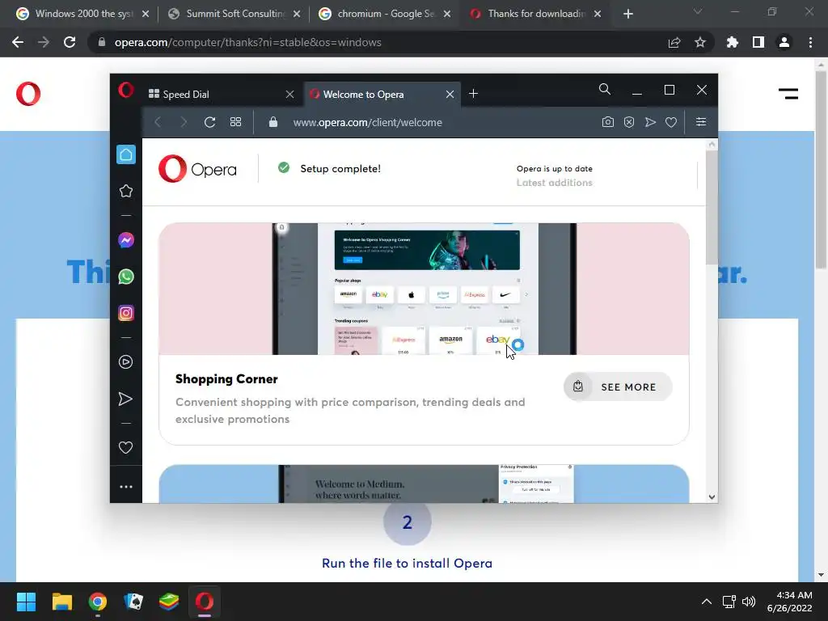
Task: Switch to the Speed Dial tab
Action: coord(221,94)
